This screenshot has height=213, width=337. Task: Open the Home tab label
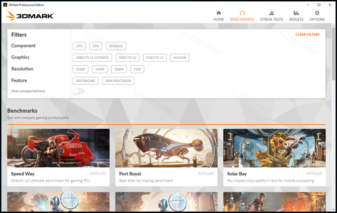219,19
